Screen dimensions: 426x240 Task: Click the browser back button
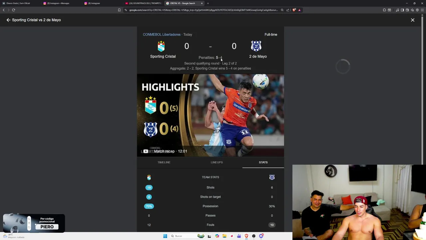pos(4,10)
